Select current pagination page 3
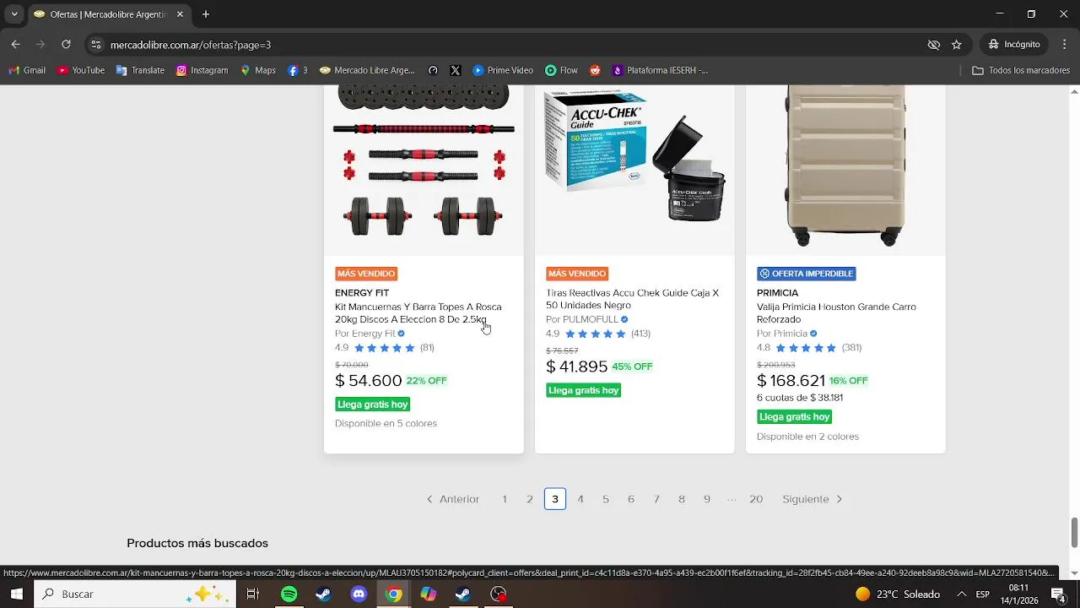1080x608 pixels. click(555, 499)
